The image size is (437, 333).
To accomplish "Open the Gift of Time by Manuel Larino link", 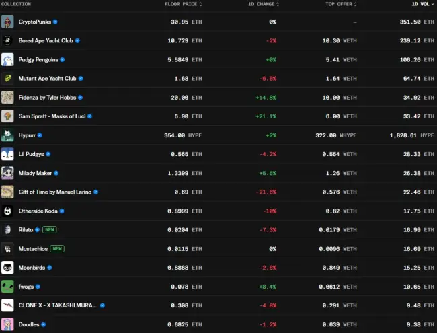I will pos(55,192).
